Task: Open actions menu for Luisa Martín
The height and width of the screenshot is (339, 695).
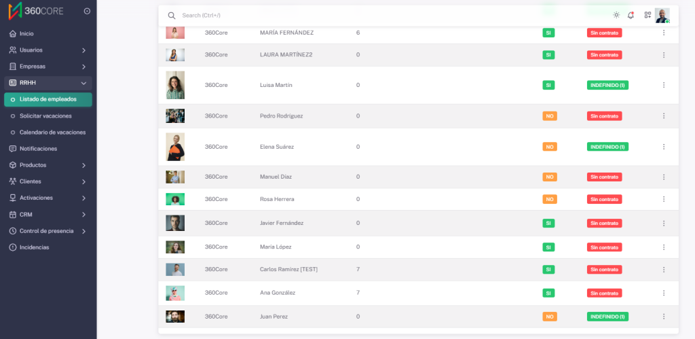Action: pos(664,85)
